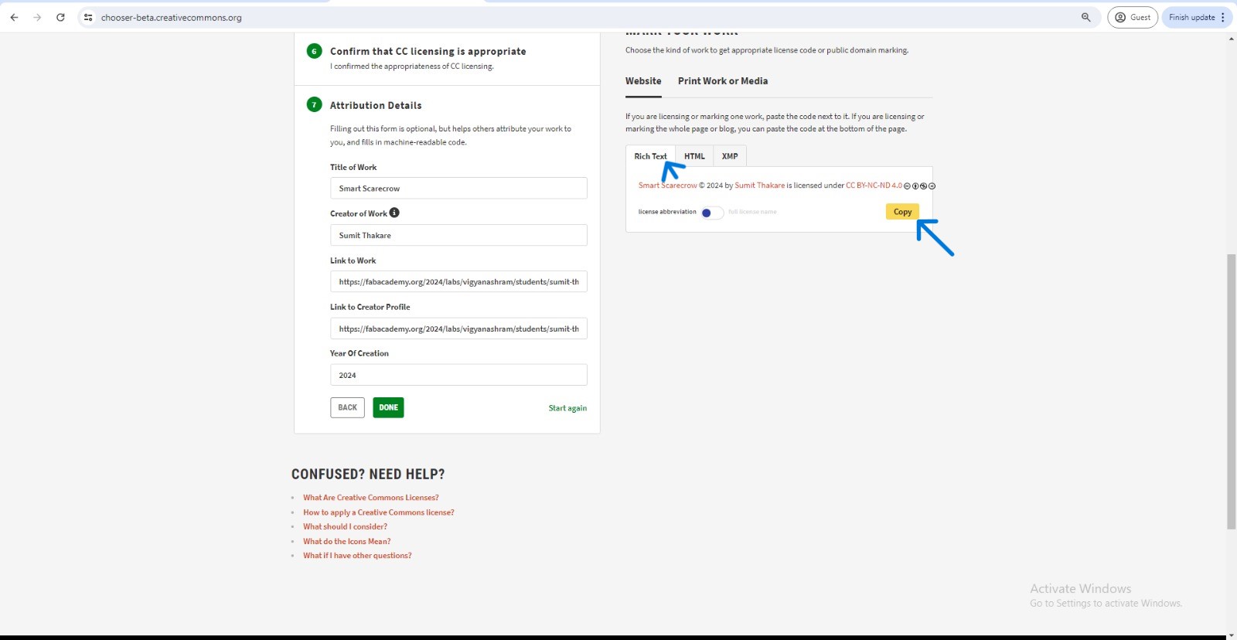Click the address bar URL
Screen dimensions: 1237x640
coord(172,17)
